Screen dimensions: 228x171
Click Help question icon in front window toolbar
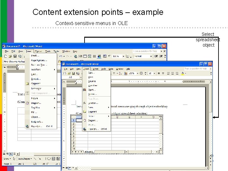[x=141, y=73]
